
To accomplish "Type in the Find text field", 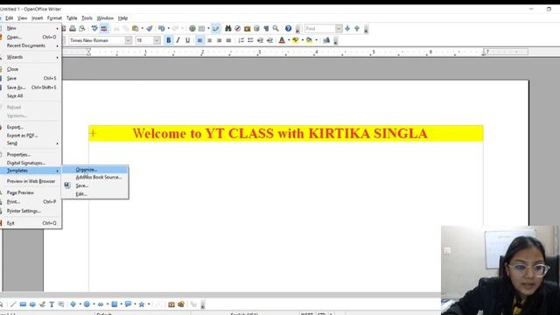I will (x=320, y=29).
